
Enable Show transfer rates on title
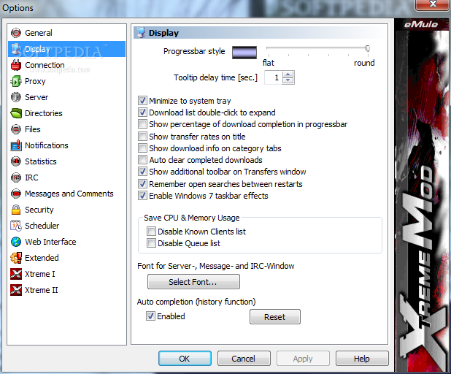(x=142, y=136)
